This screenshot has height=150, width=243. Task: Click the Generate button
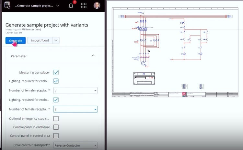point(15,40)
